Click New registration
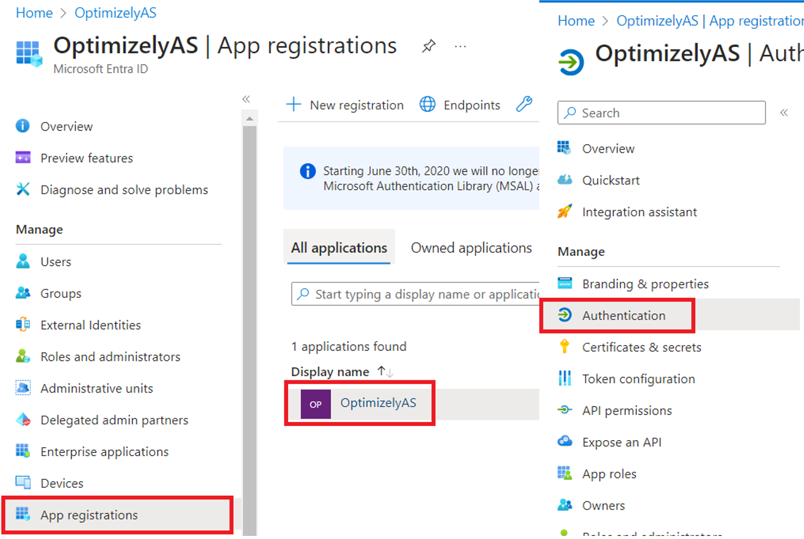Image resolution: width=804 pixels, height=539 pixels. tap(345, 105)
